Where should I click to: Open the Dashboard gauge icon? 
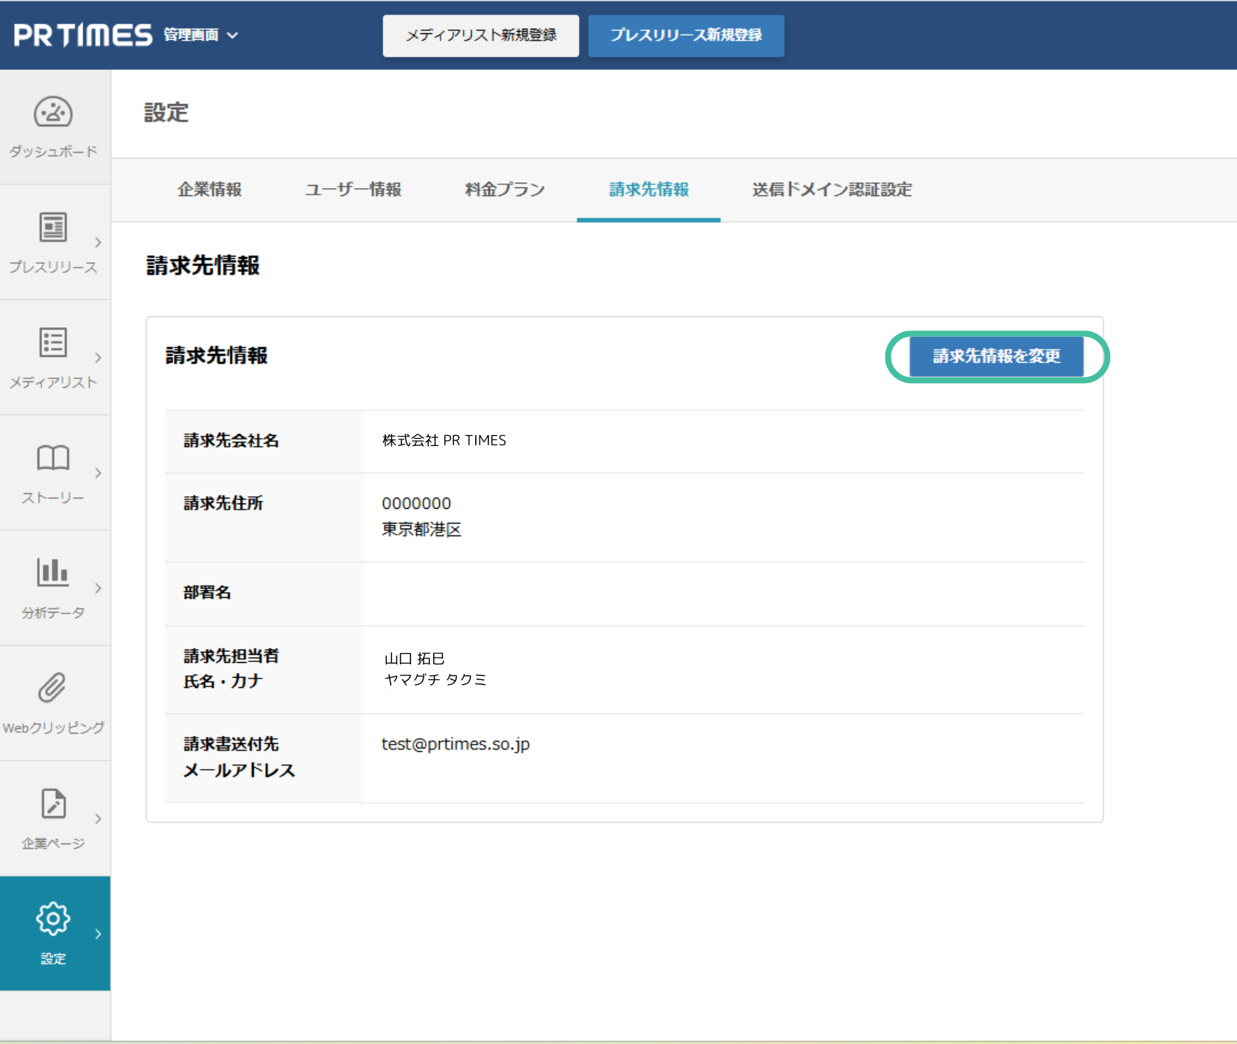[x=53, y=113]
